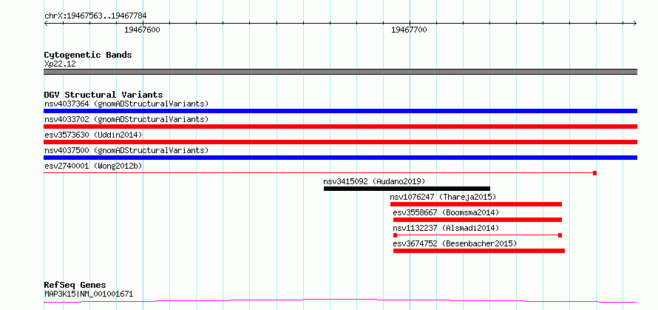Open the nsv4033702 (gnomADStructuralVariants) label
Image resolution: width=658 pixels, height=310 pixels.
(x=126, y=119)
